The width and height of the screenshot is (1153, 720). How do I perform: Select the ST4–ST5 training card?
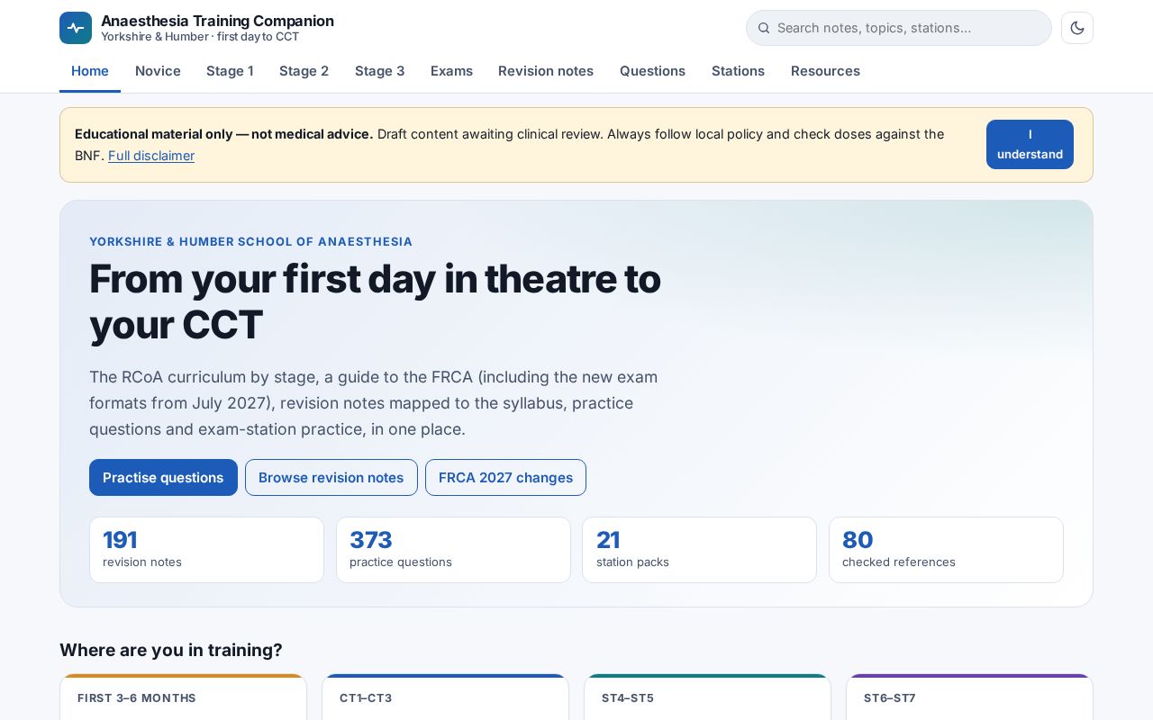coord(707,697)
